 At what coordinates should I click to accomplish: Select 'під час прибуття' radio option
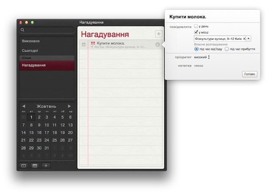(x=227, y=49)
